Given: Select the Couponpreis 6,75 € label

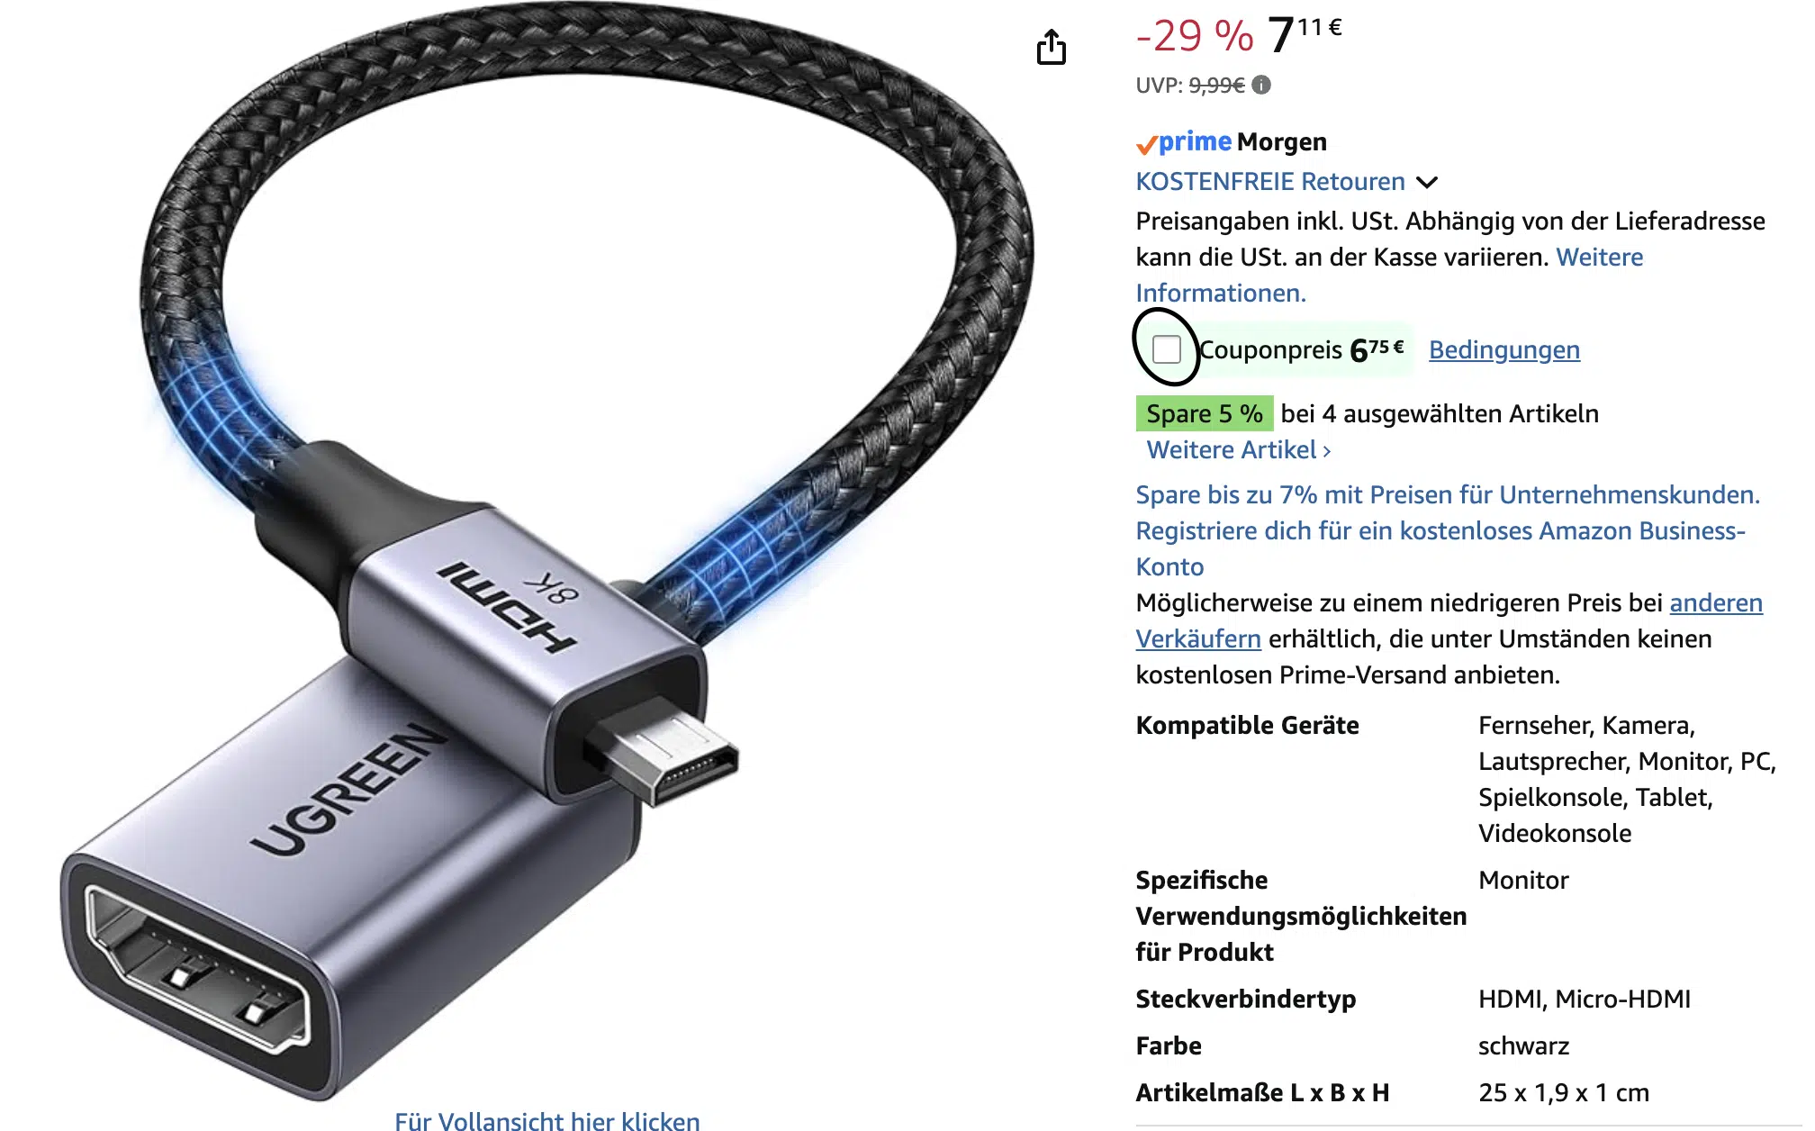Looking at the screenshot, I should 1301,349.
